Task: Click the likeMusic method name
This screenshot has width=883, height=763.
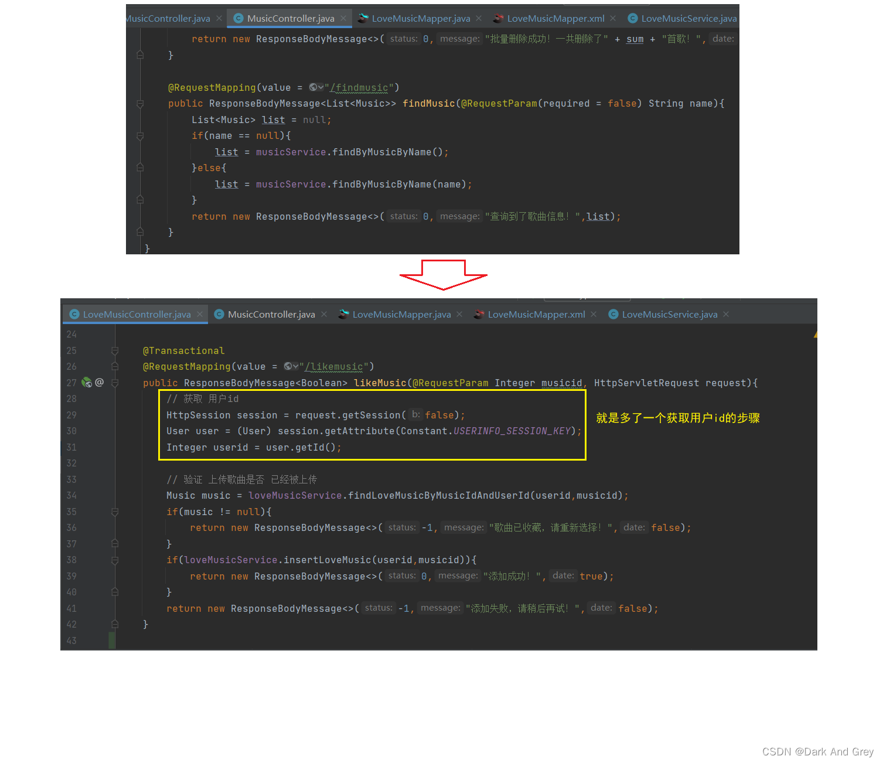Action: (x=380, y=383)
